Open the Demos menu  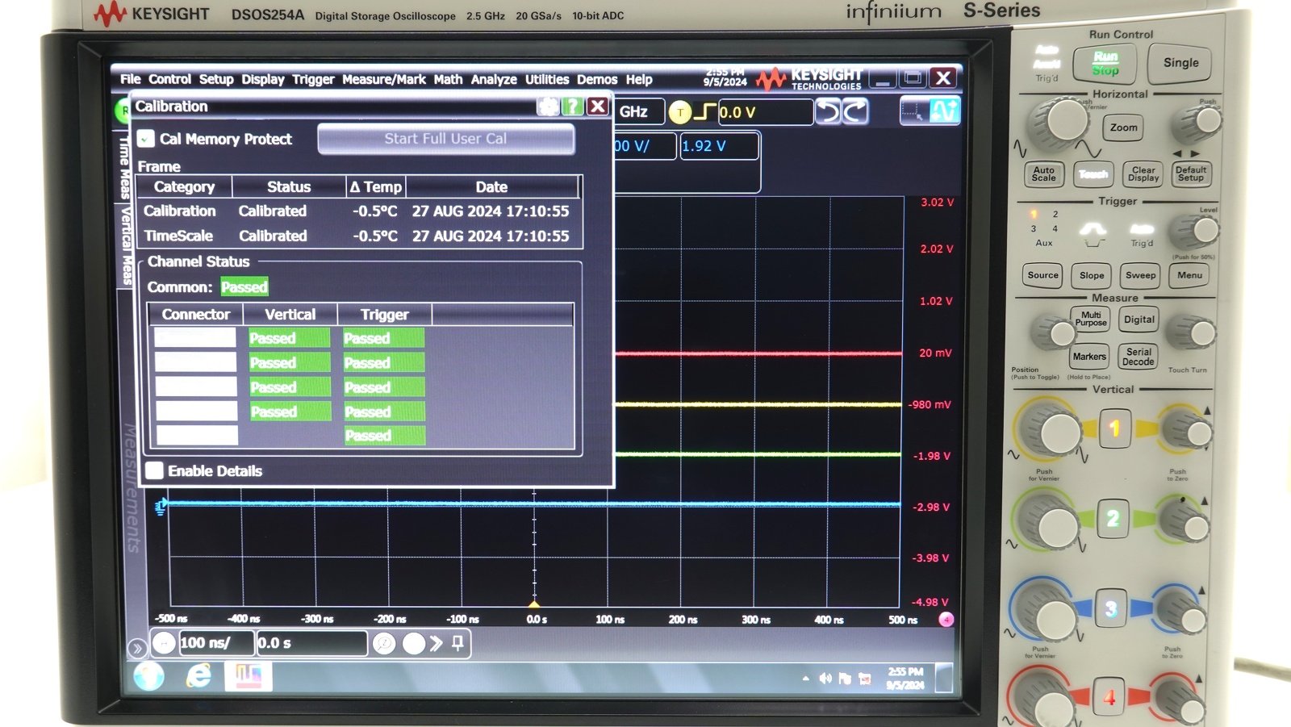pos(597,79)
